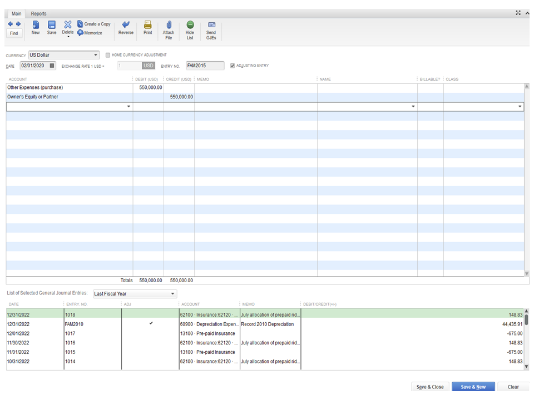The image size is (534, 400).
Task: Switch to the Reports tab
Action: coord(38,13)
